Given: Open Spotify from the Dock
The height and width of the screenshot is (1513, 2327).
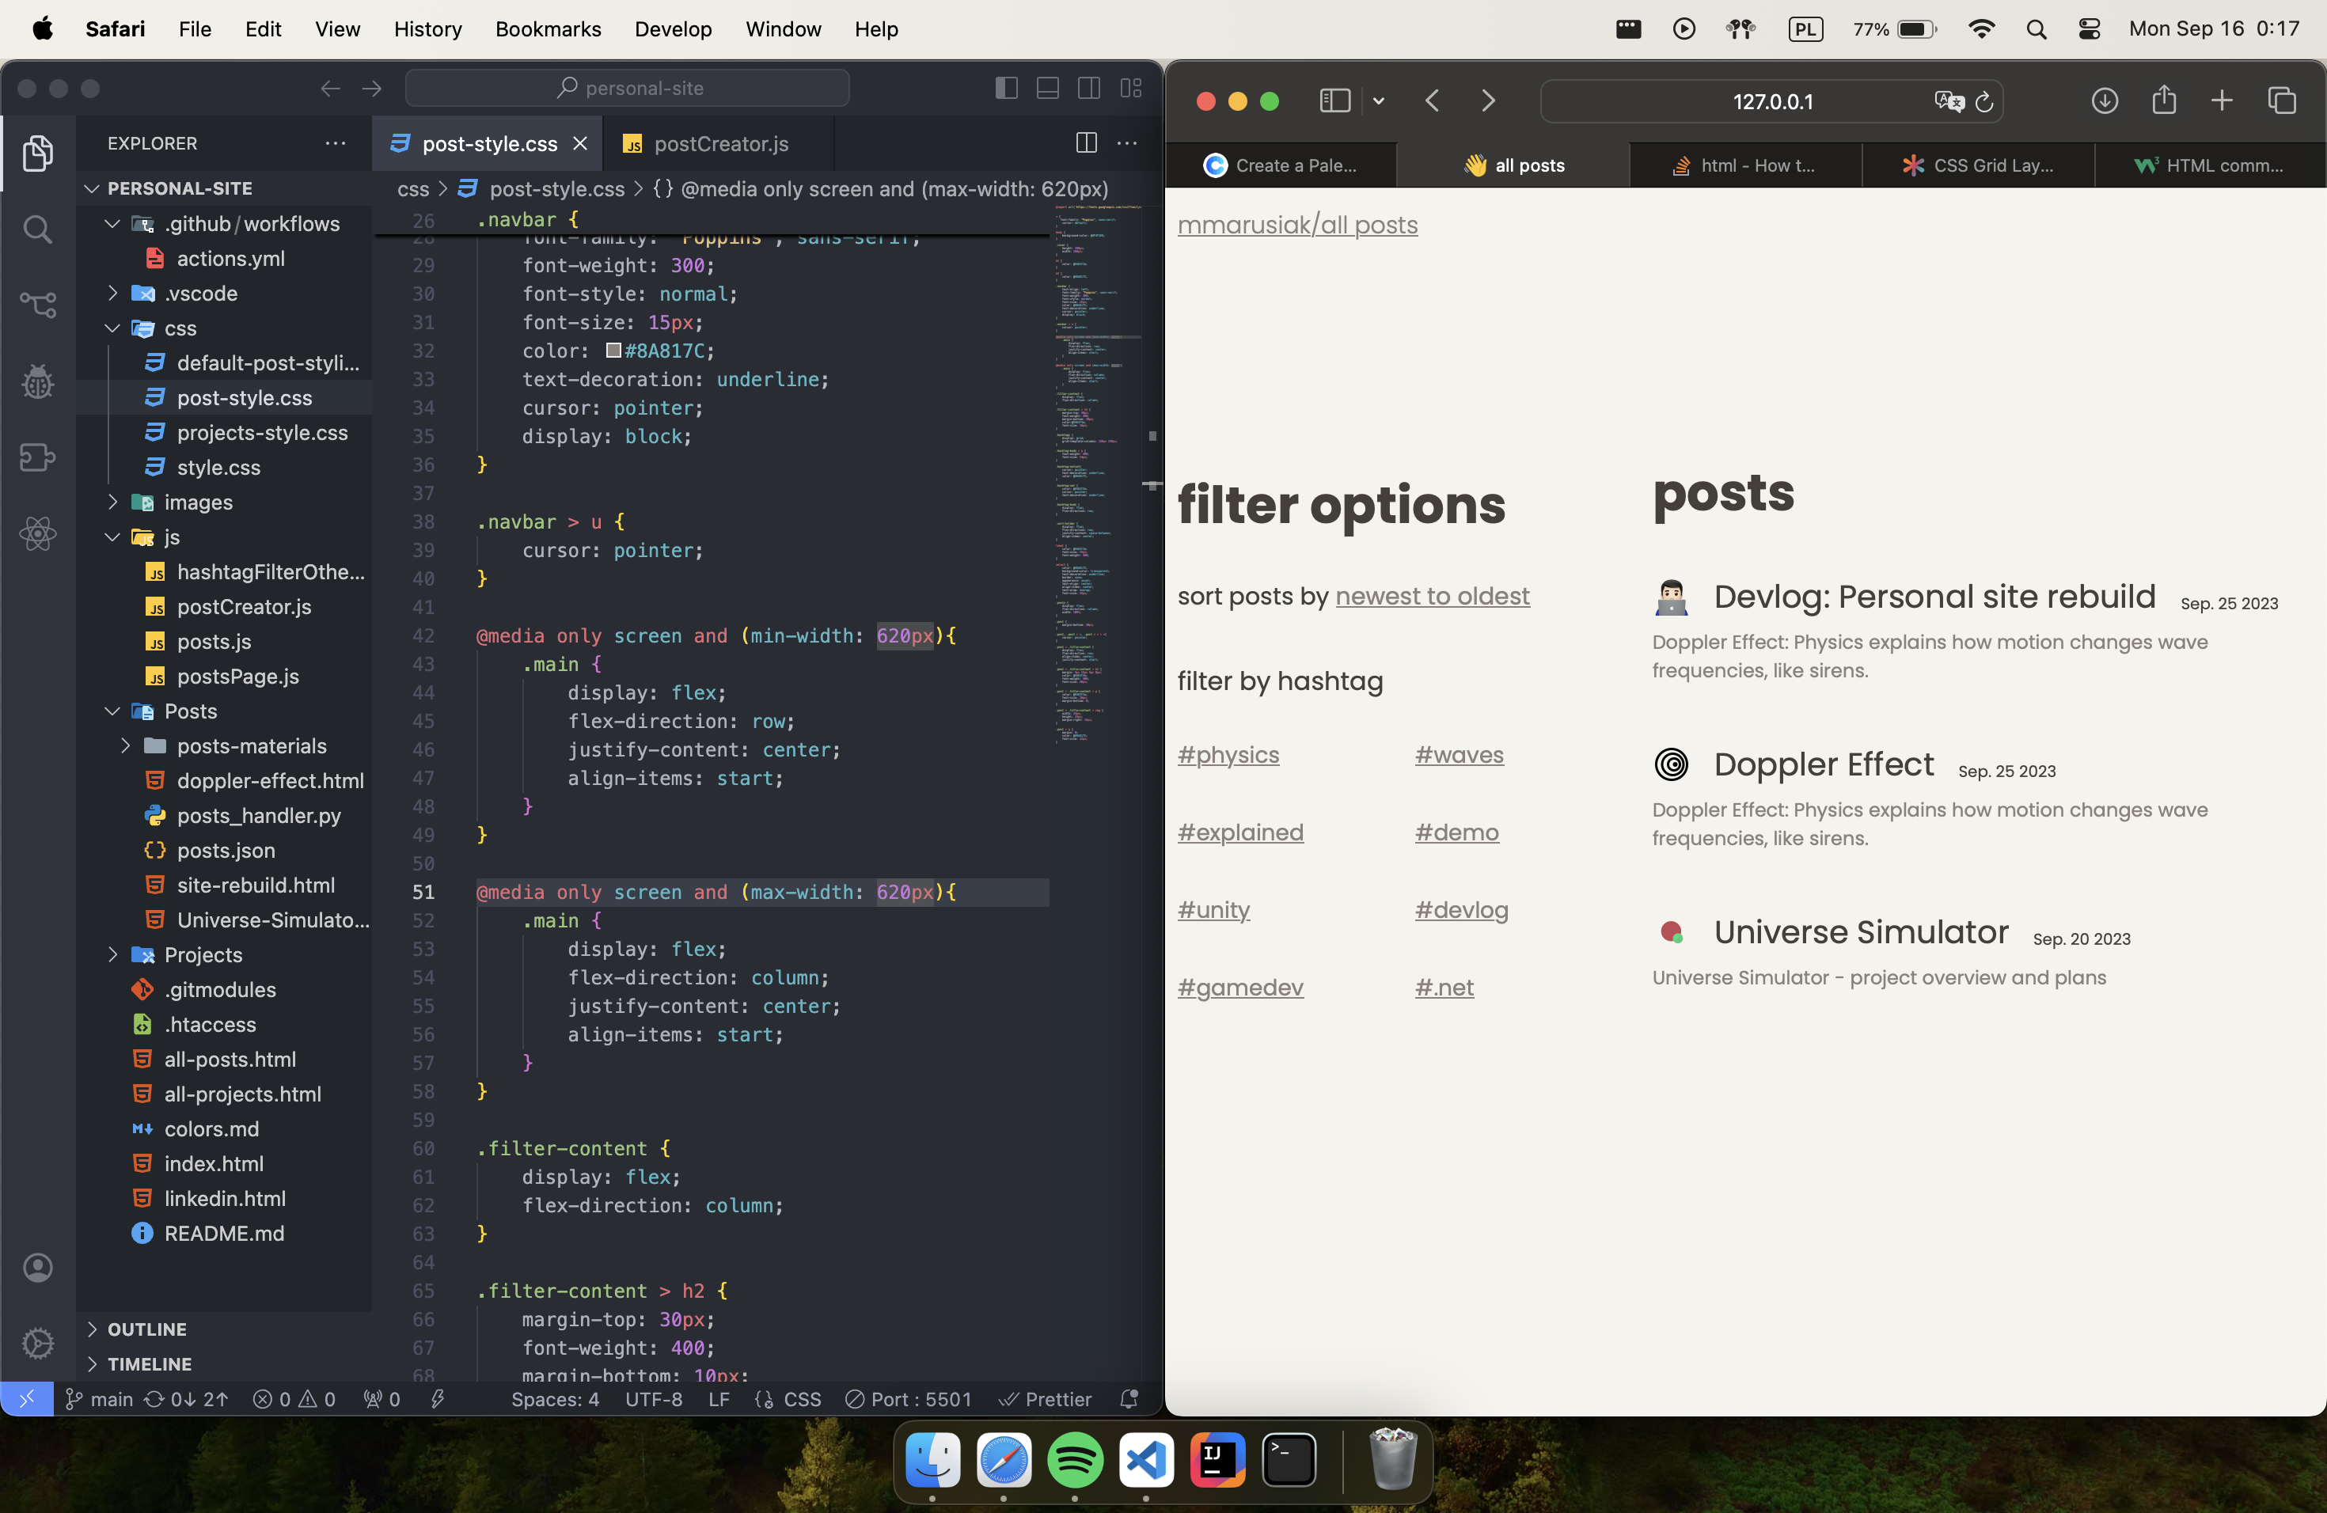Looking at the screenshot, I should click(1075, 1459).
